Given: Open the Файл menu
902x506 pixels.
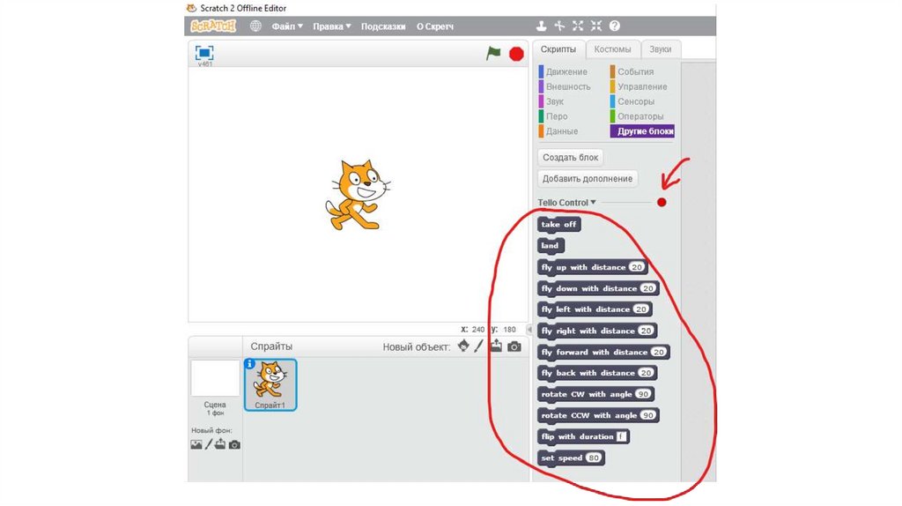Looking at the screenshot, I should pyautogui.click(x=287, y=26).
